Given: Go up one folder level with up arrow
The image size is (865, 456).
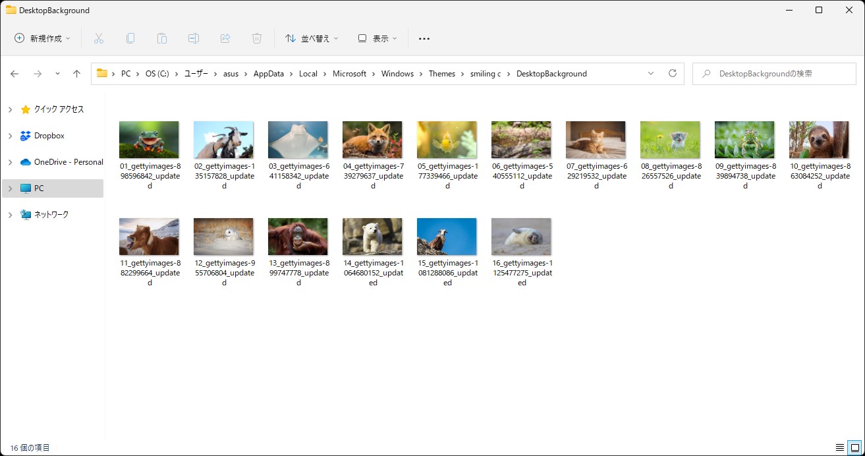Looking at the screenshot, I should click(x=76, y=74).
